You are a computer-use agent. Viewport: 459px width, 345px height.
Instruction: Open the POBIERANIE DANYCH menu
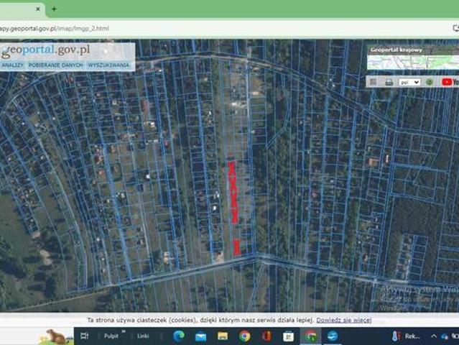coord(56,65)
